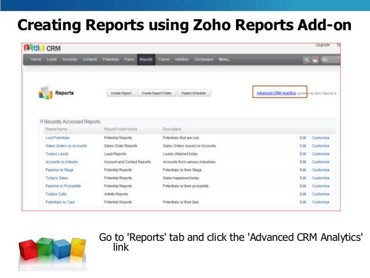Image resolution: width=370 pixels, height=278 pixels.
Task: Open the Home tab
Action: click(x=36, y=59)
